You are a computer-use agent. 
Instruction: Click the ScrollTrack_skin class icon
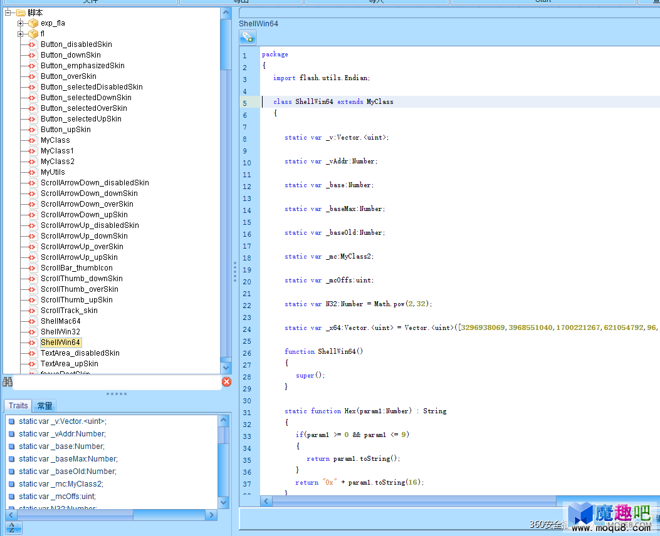[33, 311]
